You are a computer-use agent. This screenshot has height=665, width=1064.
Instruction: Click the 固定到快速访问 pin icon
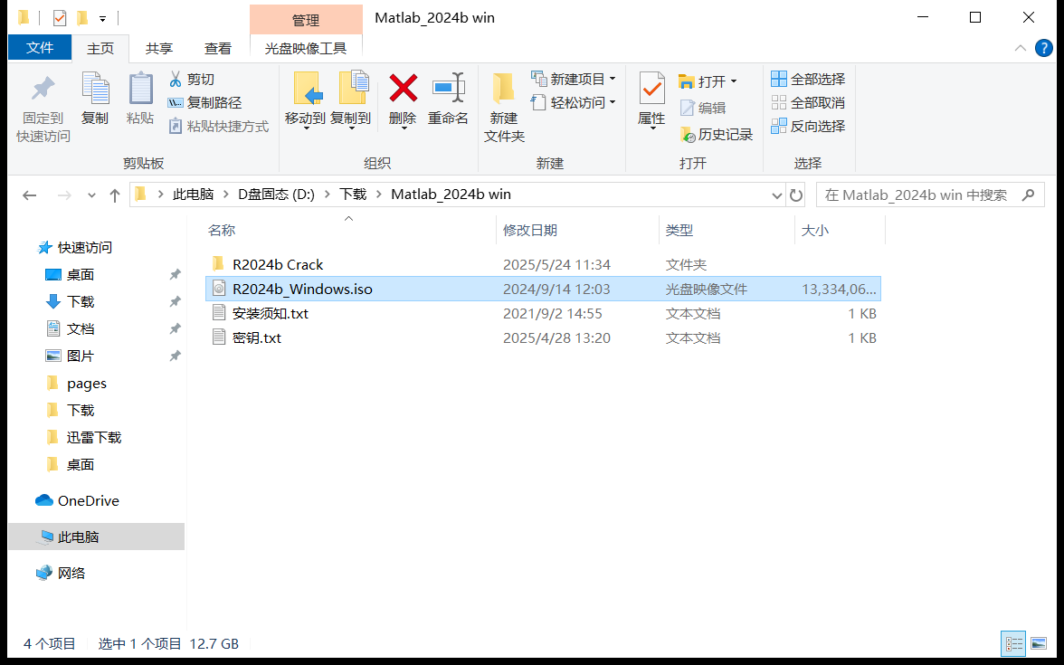[x=43, y=90]
